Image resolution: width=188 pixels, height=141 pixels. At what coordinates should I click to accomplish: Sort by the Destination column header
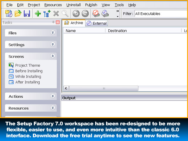[143, 31]
